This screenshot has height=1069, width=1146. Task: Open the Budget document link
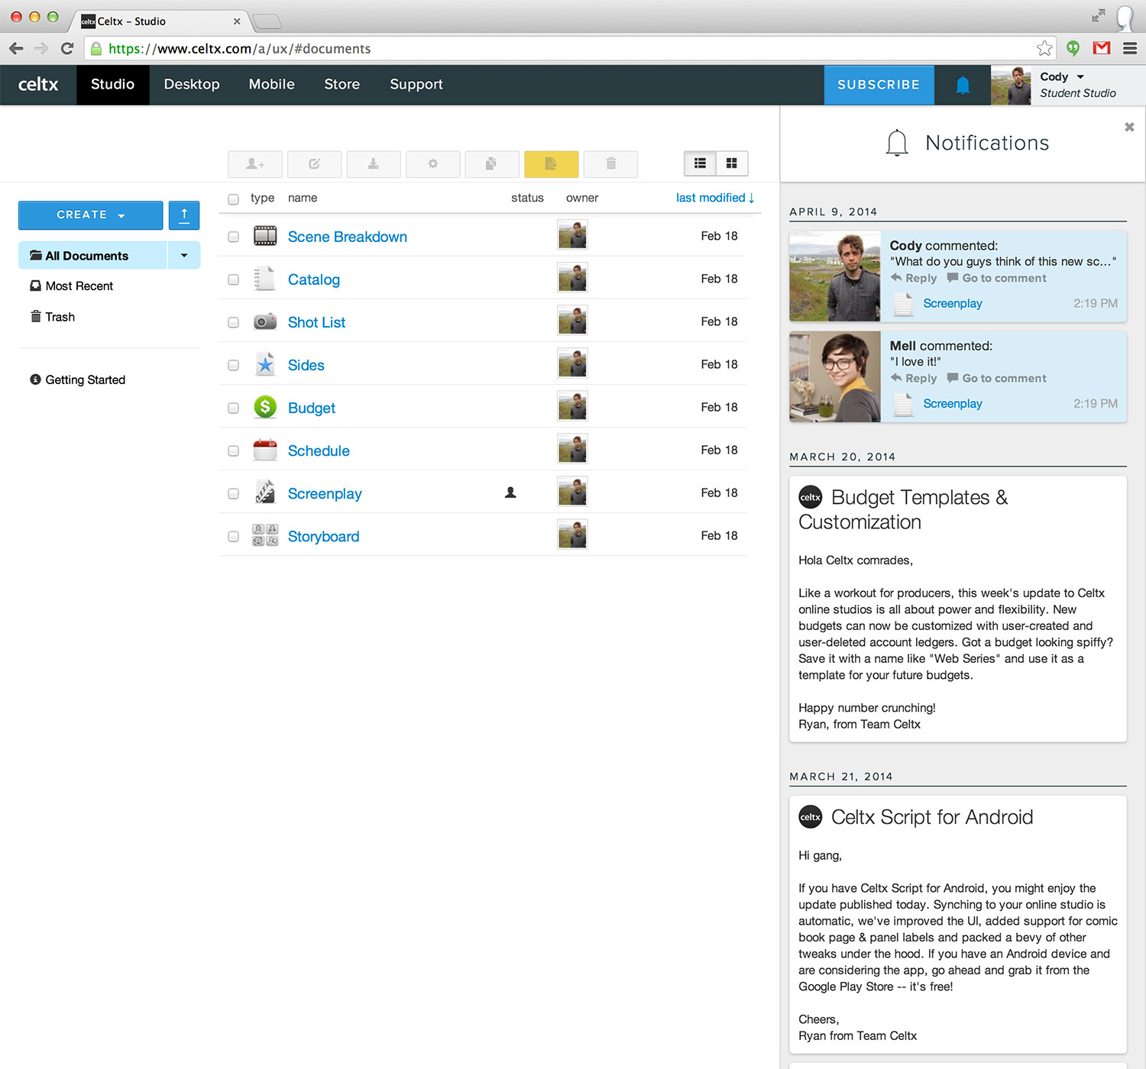coord(312,408)
